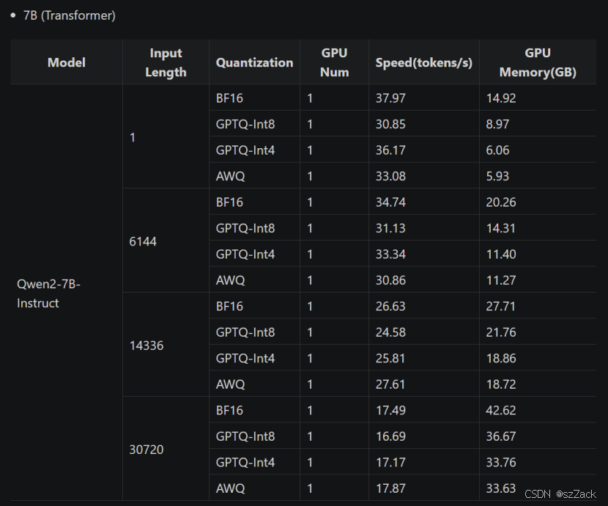Click GPU memory value 11.40
Viewport: 608px width, 506px height.
tap(501, 254)
